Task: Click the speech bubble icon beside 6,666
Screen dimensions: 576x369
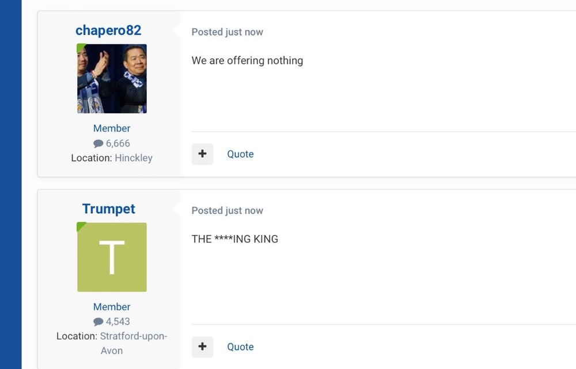Action: coord(98,144)
